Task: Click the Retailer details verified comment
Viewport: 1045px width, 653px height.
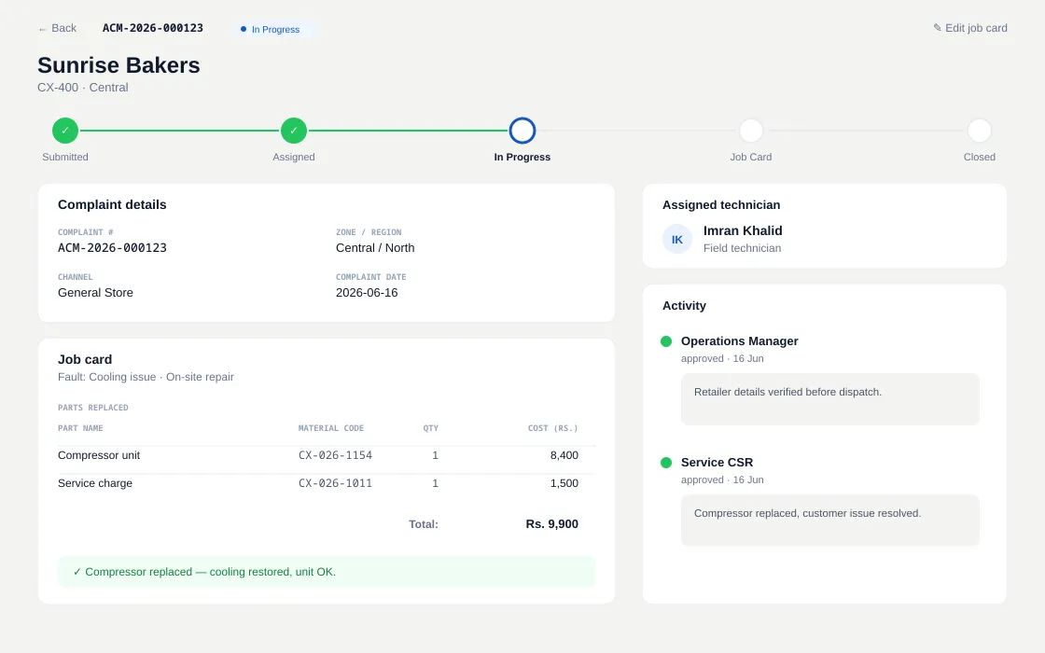Action: point(830,399)
